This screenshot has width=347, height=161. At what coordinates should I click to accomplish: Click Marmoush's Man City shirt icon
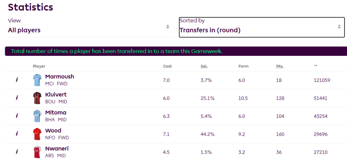pyautogui.click(x=37, y=80)
